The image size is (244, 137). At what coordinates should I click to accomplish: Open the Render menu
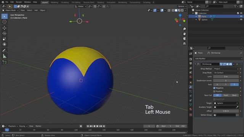coord(19,2)
